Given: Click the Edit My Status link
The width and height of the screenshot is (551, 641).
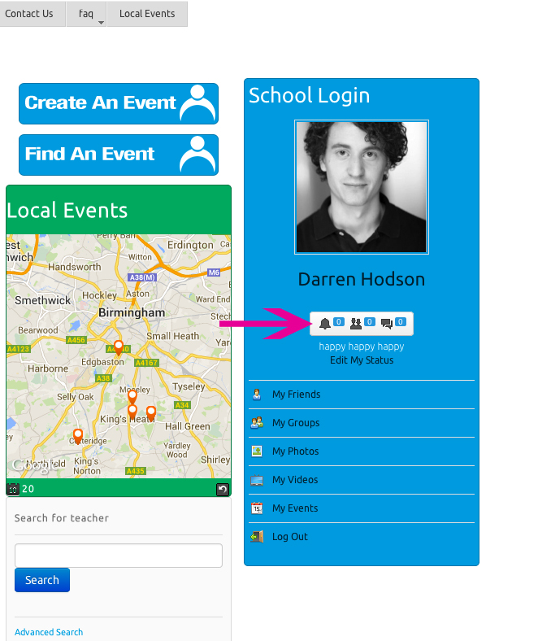Looking at the screenshot, I should (x=362, y=360).
